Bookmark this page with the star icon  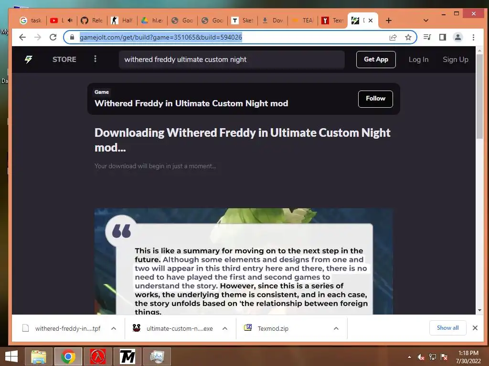pyautogui.click(x=408, y=37)
